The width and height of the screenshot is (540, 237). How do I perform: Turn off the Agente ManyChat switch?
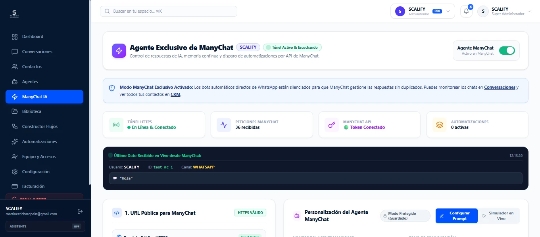[507, 50]
